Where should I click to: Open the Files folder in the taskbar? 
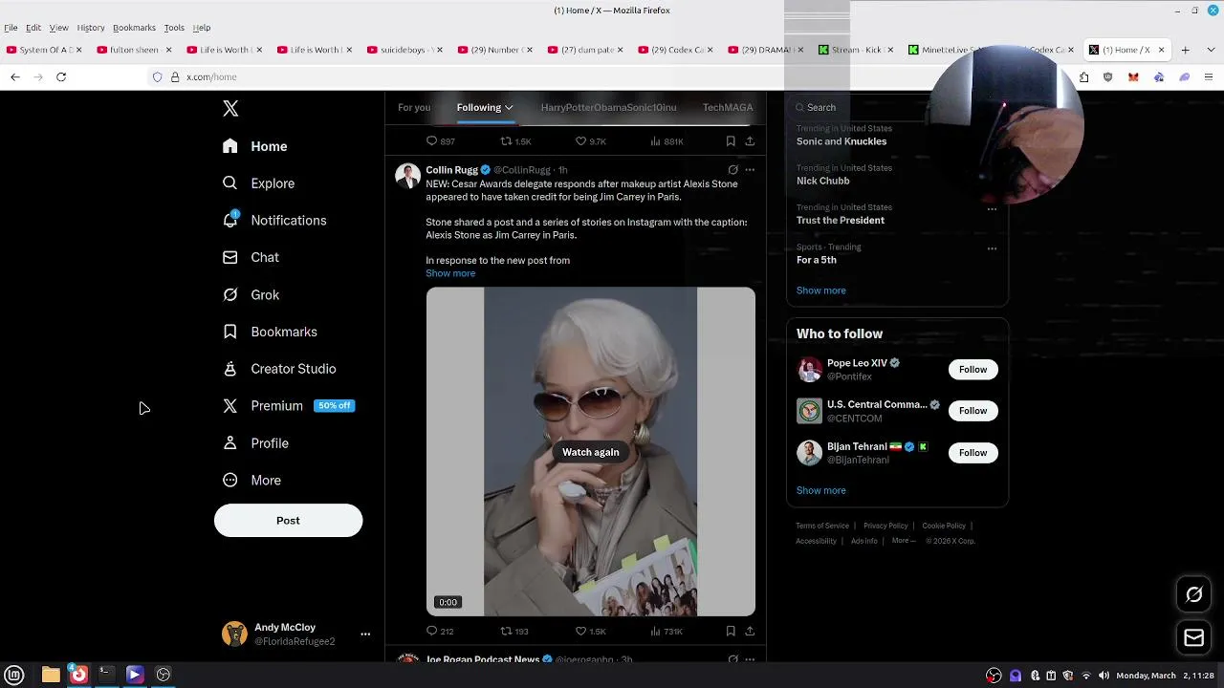pyautogui.click(x=51, y=675)
